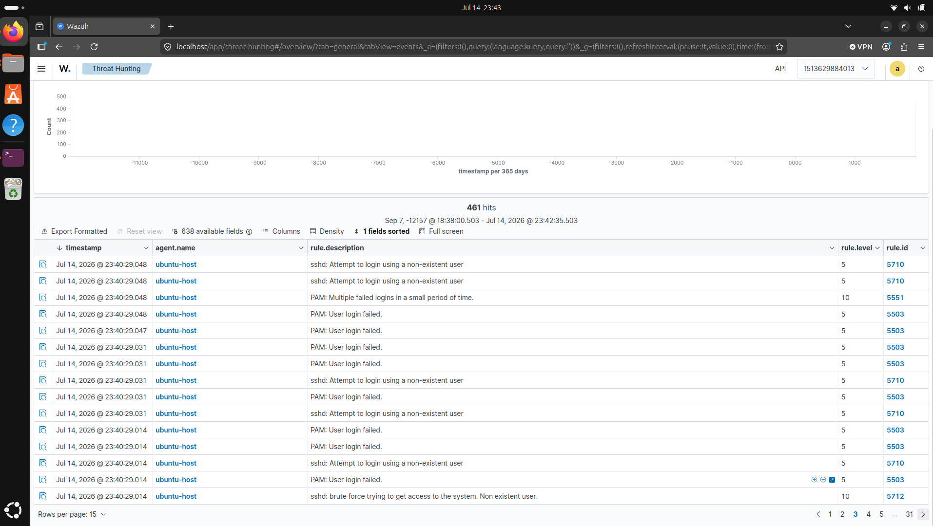This screenshot has width=933, height=526.
Task: Expand cell content on the hovered PAM row
Action: tap(832, 480)
